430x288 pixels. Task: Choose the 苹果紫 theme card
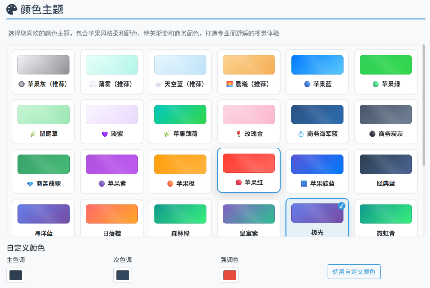[112, 171]
